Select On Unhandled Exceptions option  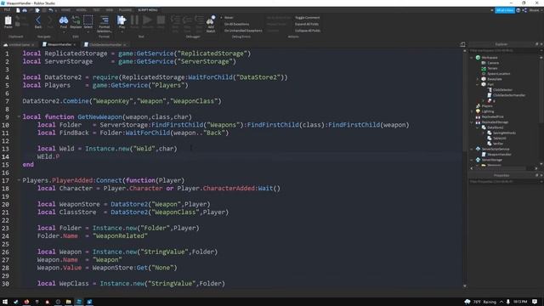[x=243, y=31]
